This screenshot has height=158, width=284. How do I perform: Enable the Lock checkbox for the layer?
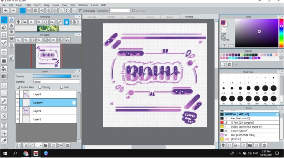(62, 87)
